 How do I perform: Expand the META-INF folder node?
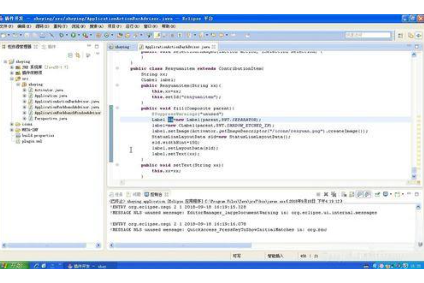pos(12,129)
